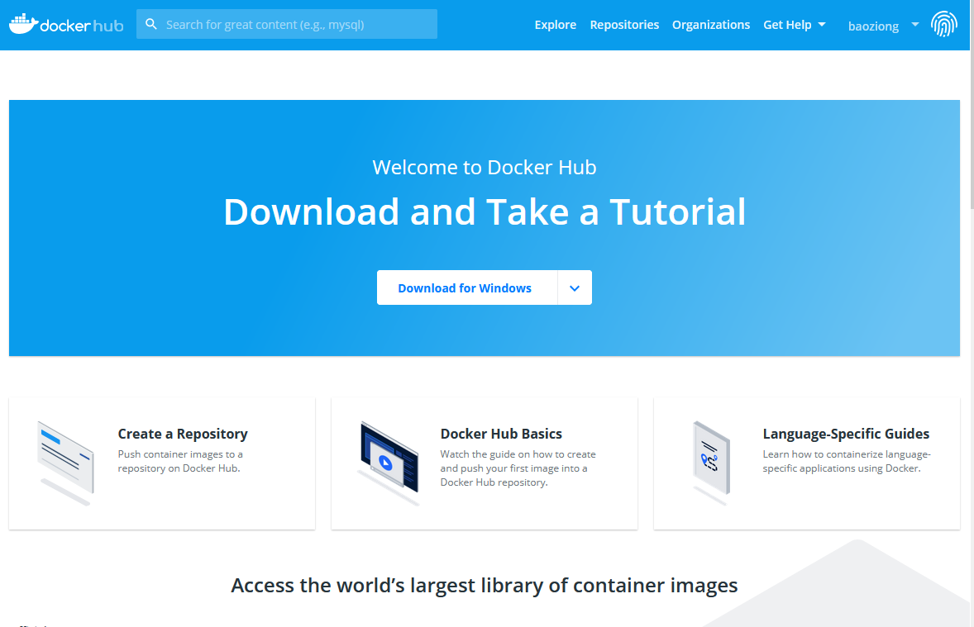Click the Docker Hub Basics video illustration
Screen dimensions: 974x627
[389, 463]
